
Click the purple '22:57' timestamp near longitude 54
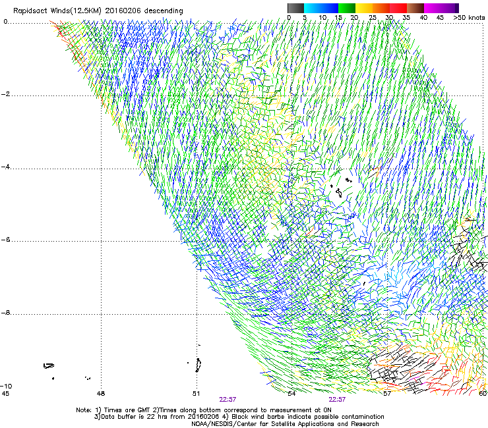[x=338, y=400]
